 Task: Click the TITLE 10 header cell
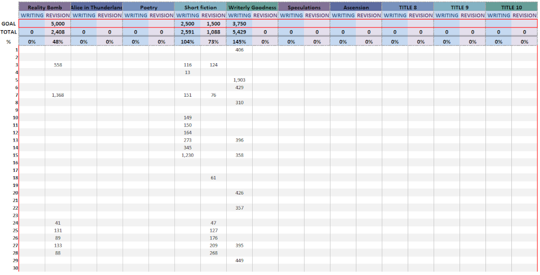tap(511, 8)
